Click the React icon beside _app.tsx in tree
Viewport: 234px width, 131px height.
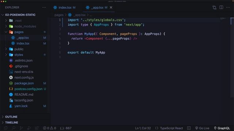[x=13, y=38]
